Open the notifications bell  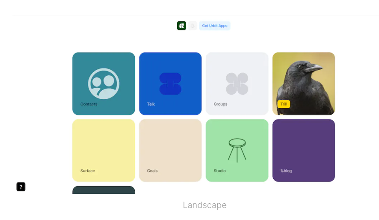coord(192,26)
